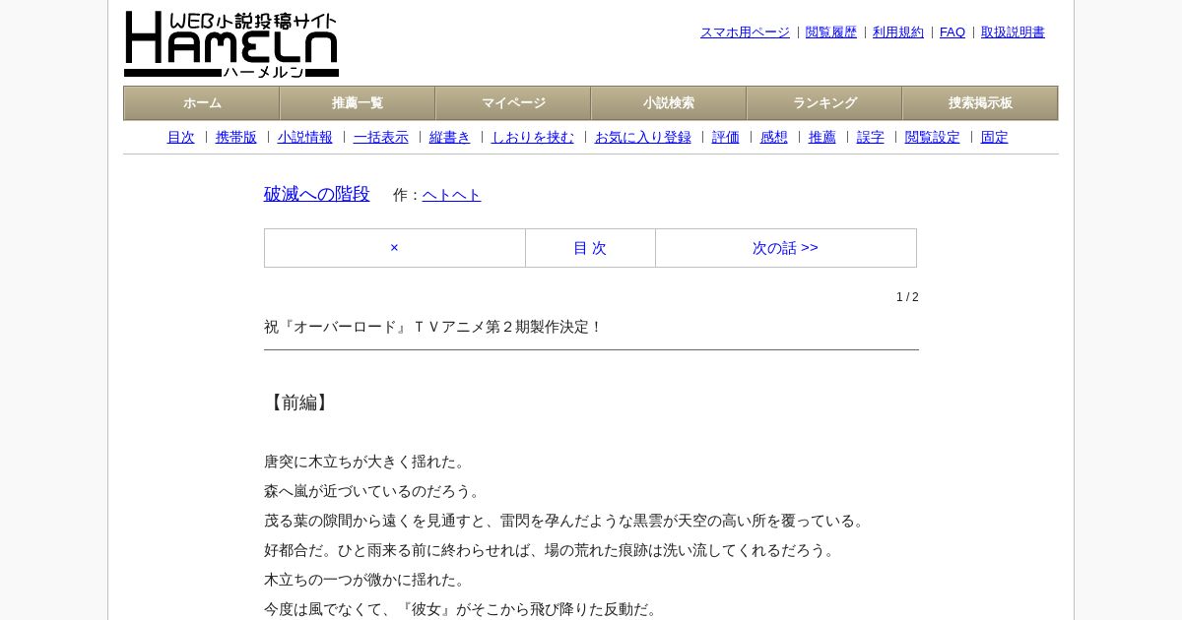Open 小説情報 page

pyautogui.click(x=305, y=138)
